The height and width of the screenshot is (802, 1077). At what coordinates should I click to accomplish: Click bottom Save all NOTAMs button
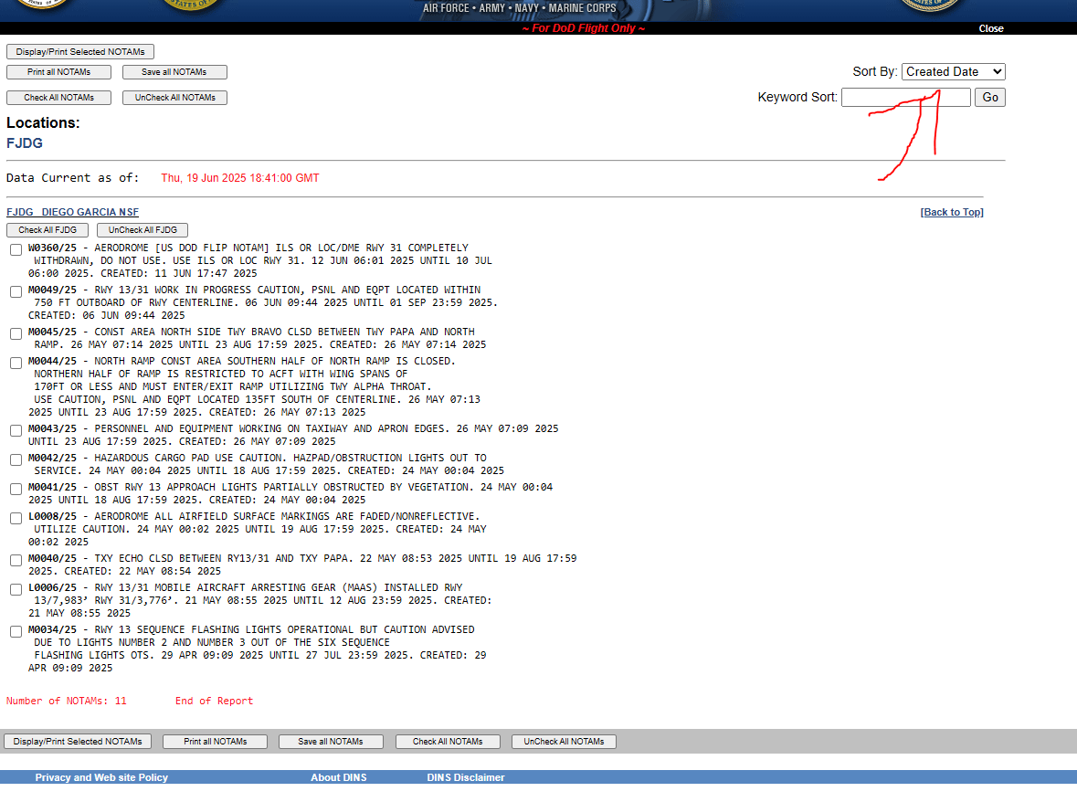coord(331,742)
